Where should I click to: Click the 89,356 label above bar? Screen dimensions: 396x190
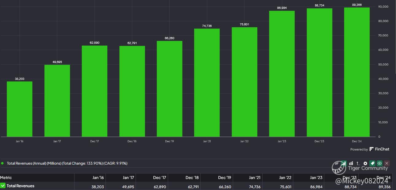point(357,5)
